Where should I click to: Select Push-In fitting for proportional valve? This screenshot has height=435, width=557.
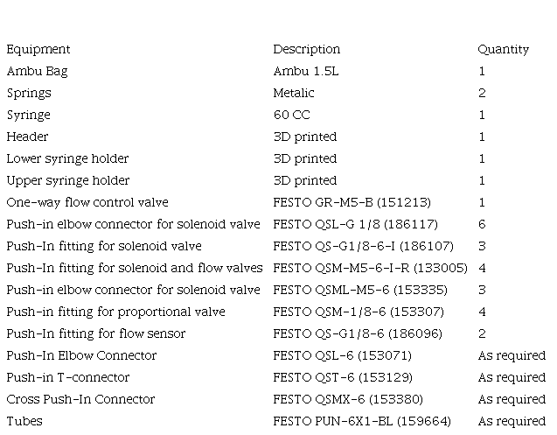point(115,312)
